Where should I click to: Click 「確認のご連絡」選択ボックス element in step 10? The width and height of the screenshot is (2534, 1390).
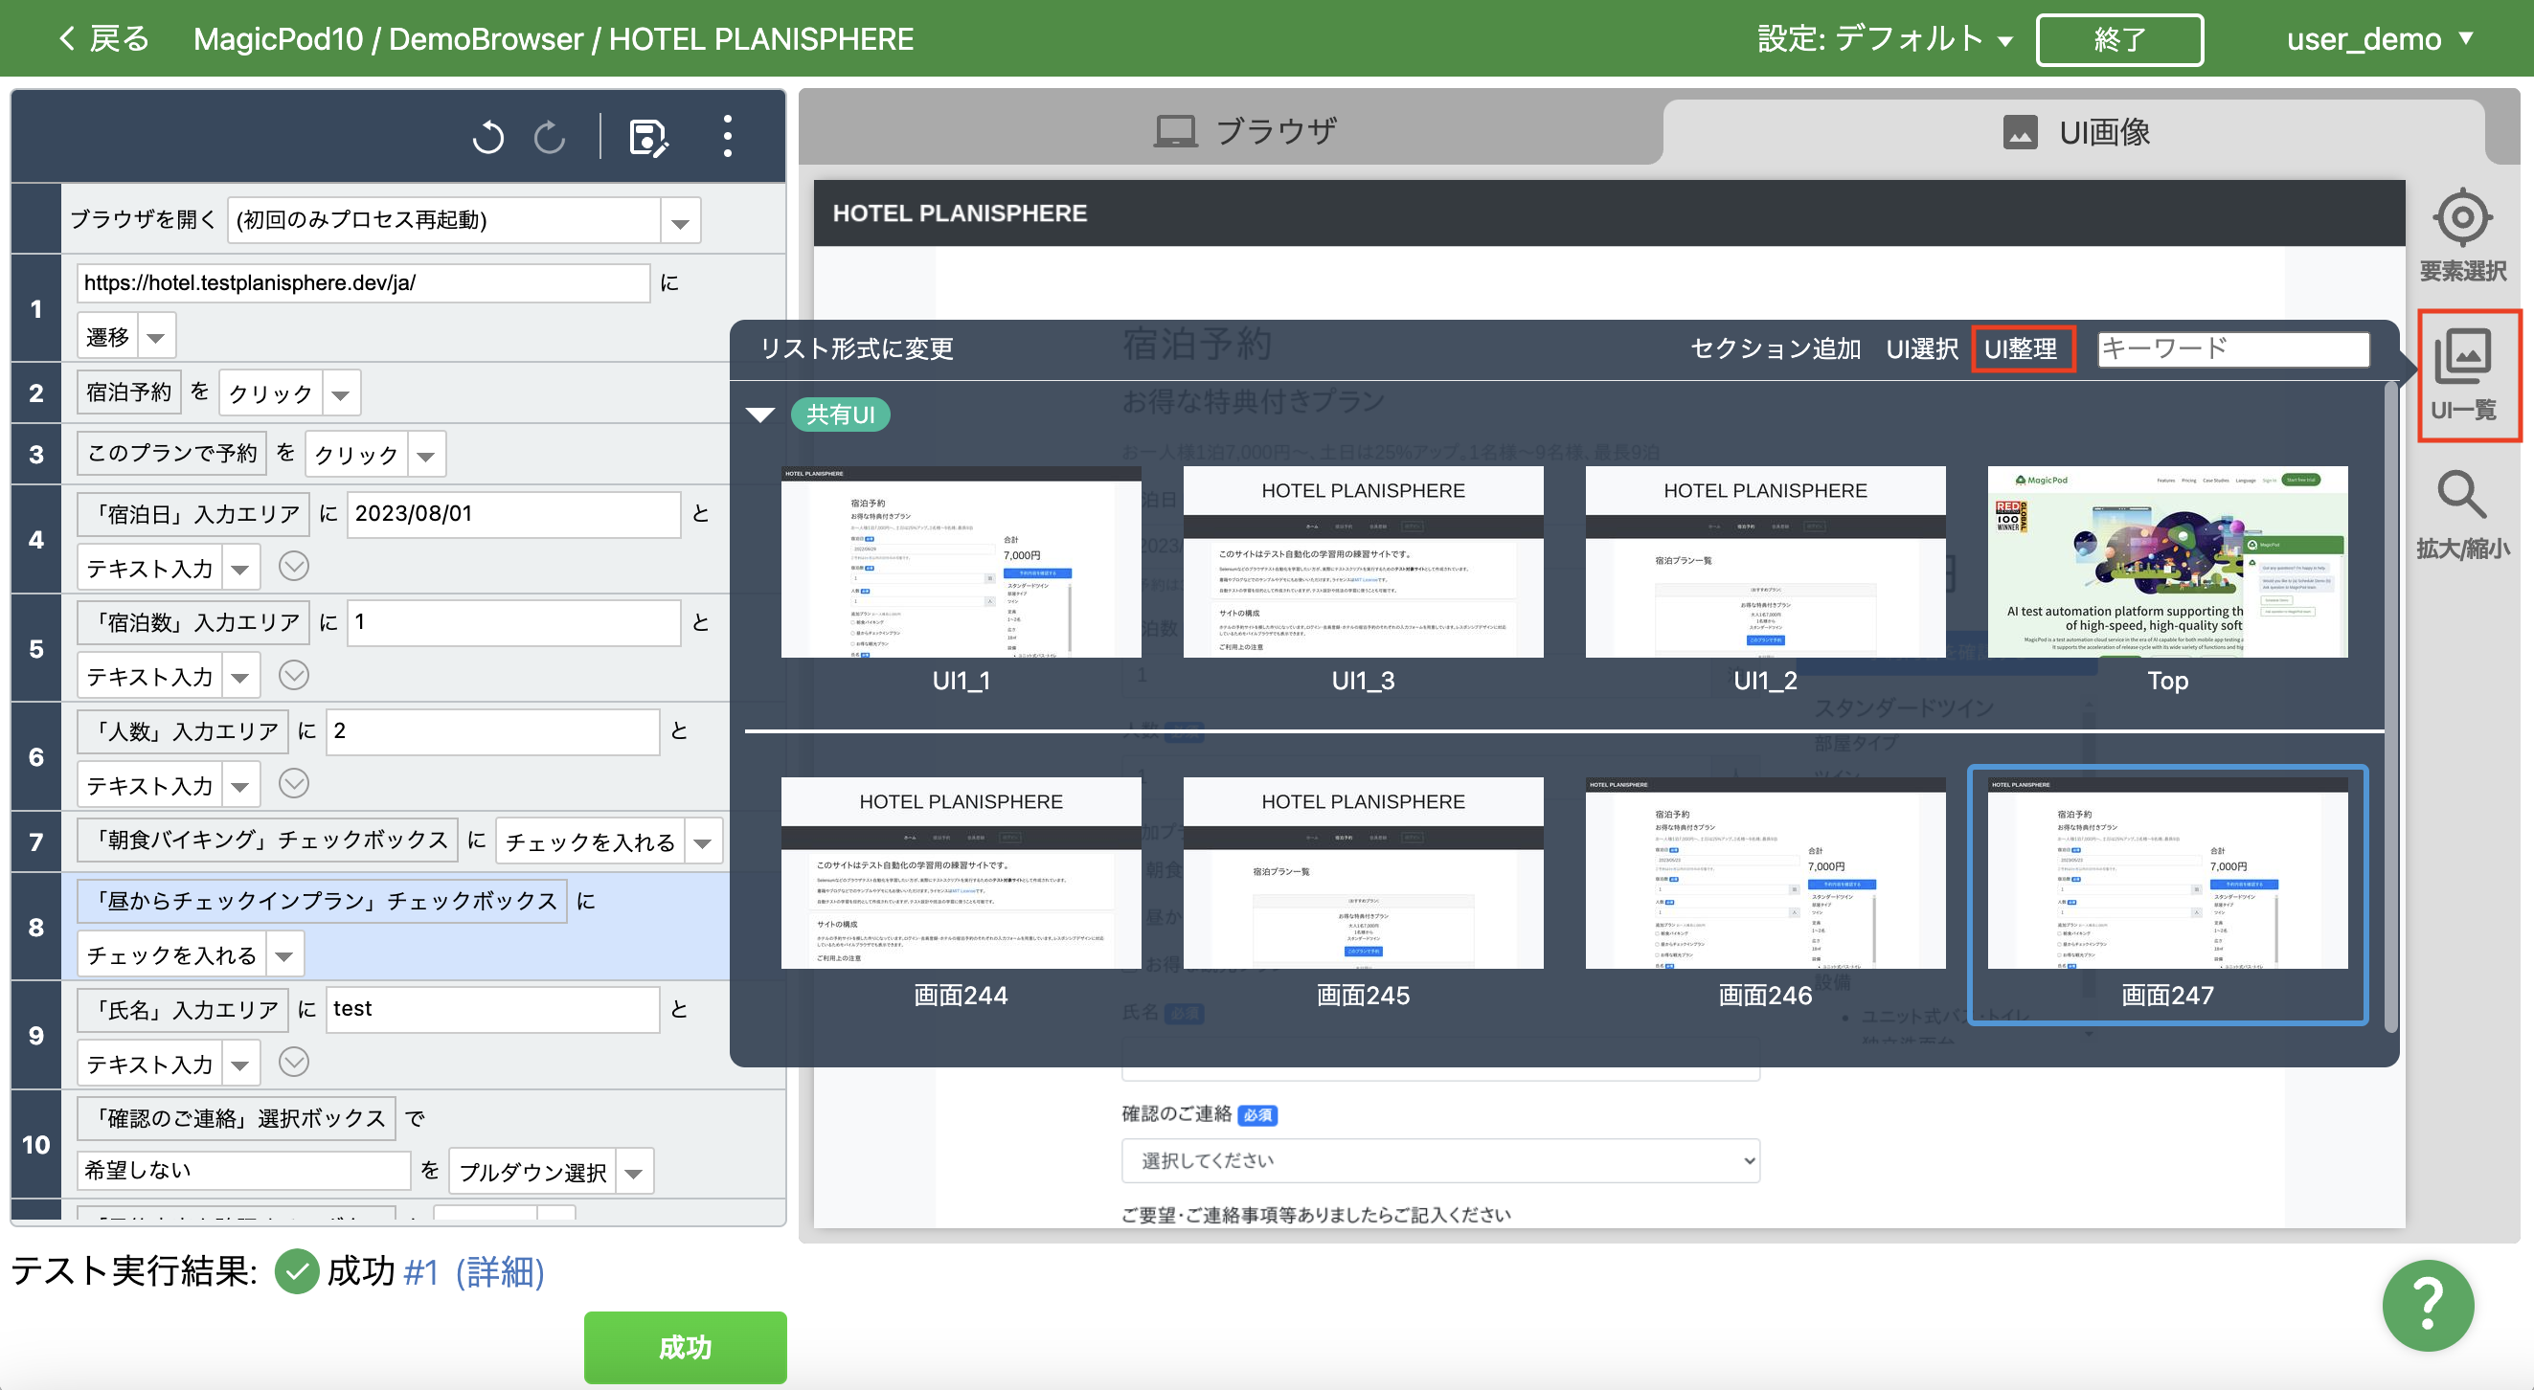click(x=238, y=1118)
